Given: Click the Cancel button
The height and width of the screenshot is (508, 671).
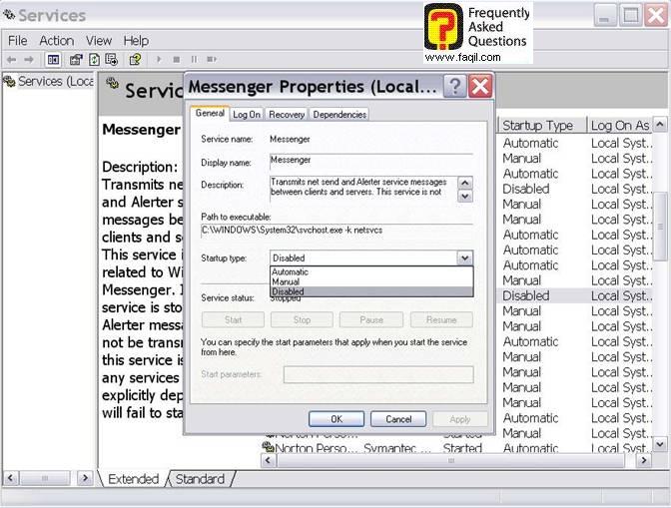Looking at the screenshot, I should point(398,419).
